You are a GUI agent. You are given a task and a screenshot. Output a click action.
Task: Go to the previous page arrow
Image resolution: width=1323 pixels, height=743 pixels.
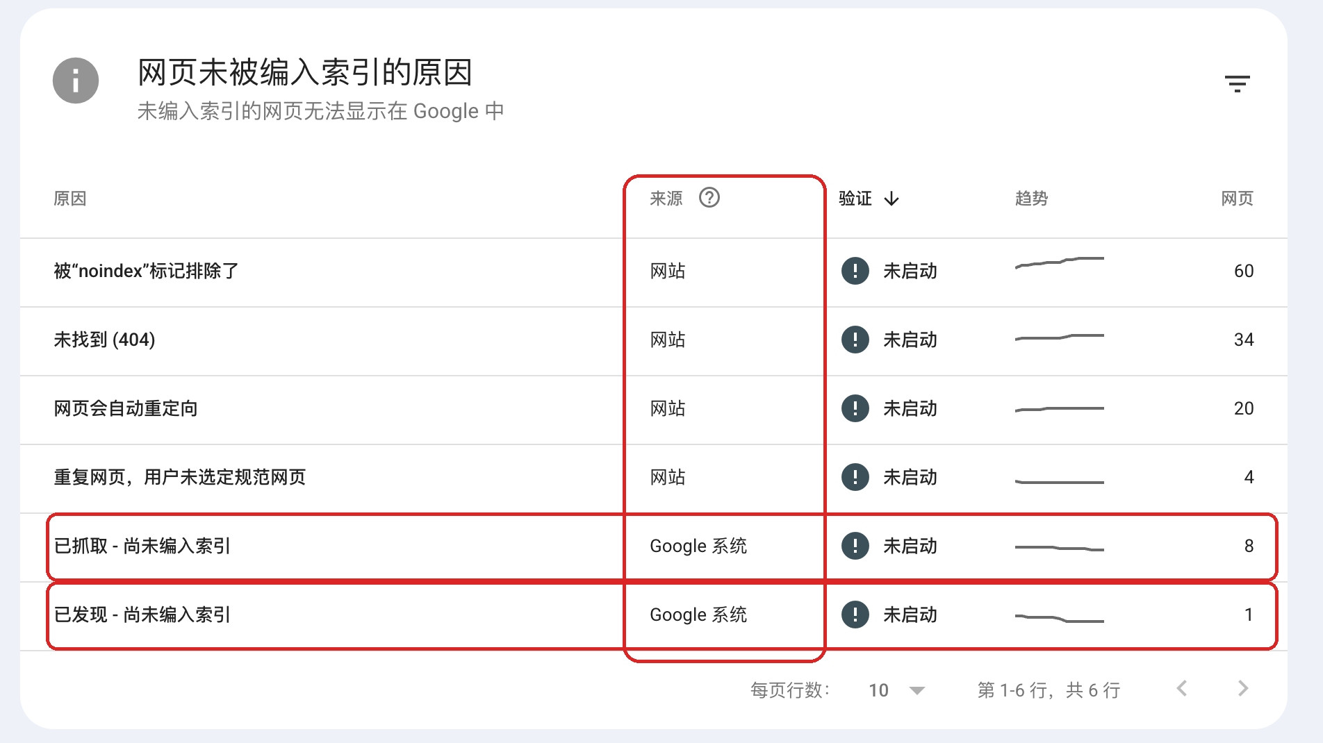1181,689
